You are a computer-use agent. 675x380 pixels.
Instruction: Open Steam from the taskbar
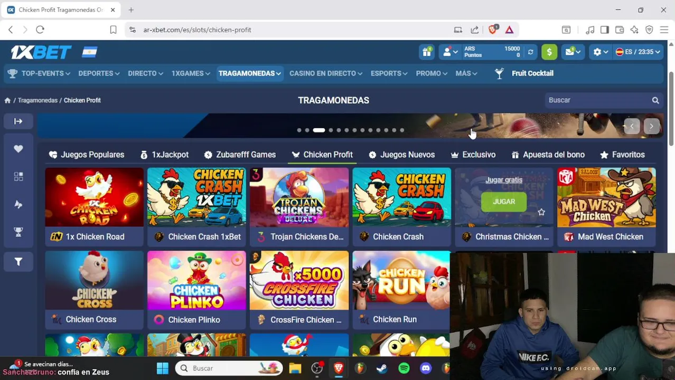[x=382, y=368]
